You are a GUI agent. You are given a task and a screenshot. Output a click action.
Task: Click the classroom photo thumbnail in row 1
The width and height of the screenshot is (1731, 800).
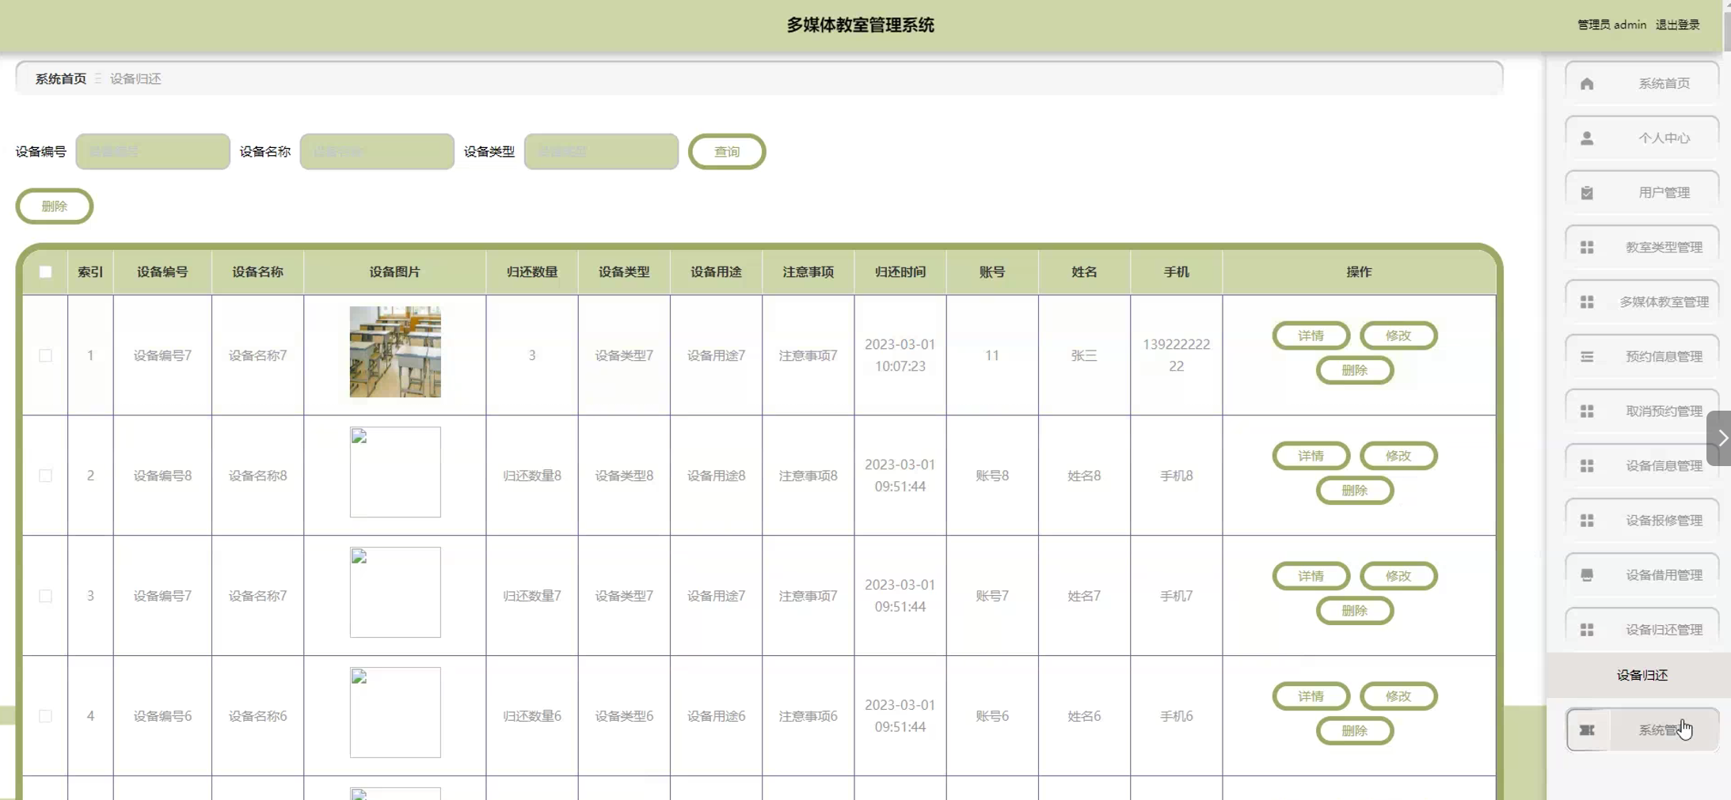pos(395,352)
